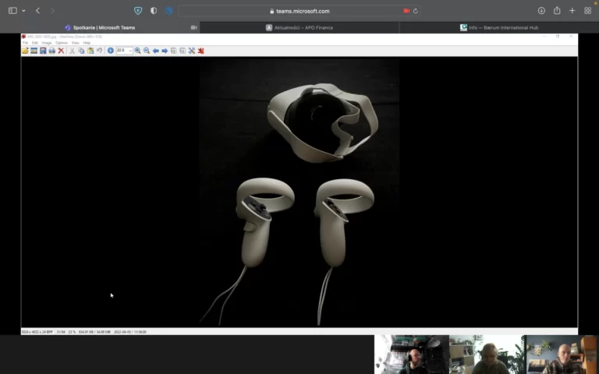
Task: Go to the previous image with left arrow
Action: (155, 51)
